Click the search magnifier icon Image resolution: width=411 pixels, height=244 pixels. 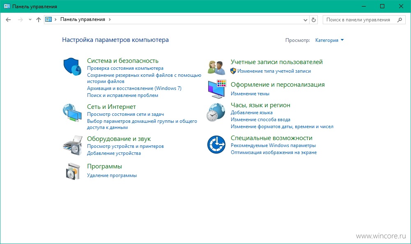[x=400, y=20]
